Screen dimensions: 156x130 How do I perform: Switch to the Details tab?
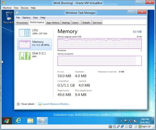pyautogui.click(x=86, y=23)
